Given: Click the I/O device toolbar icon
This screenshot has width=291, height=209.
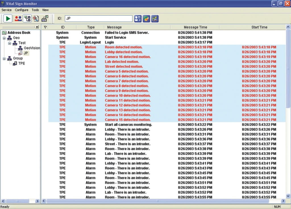Looking at the screenshot, I should point(45,19).
